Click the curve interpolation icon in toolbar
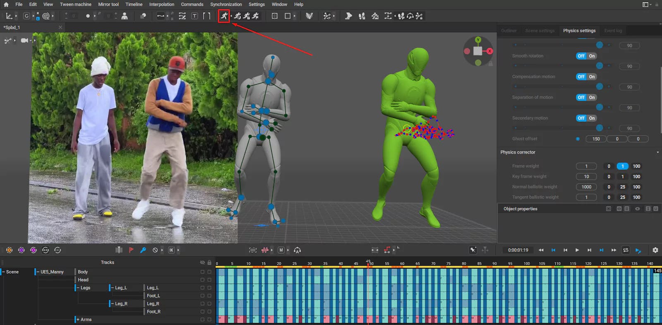The width and height of the screenshot is (662, 325). [x=161, y=16]
